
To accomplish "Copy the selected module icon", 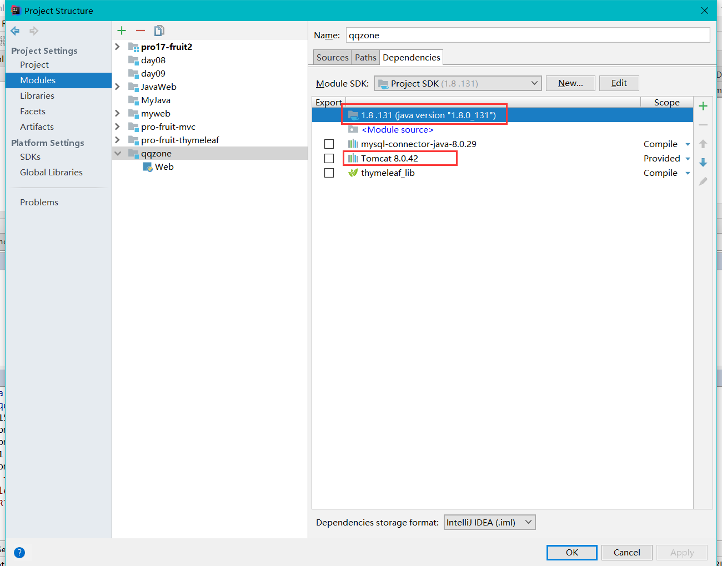I will [159, 31].
